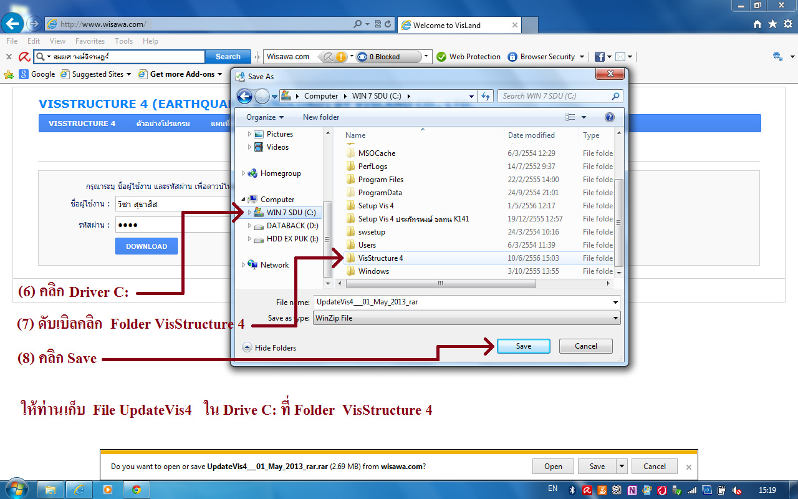Image resolution: width=798 pixels, height=499 pixels.
Task: Open the Help menu
Action: pos(150,41)
